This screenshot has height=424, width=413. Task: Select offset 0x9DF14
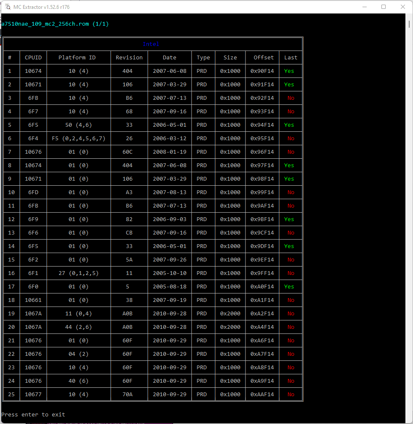tap(262, 246)
